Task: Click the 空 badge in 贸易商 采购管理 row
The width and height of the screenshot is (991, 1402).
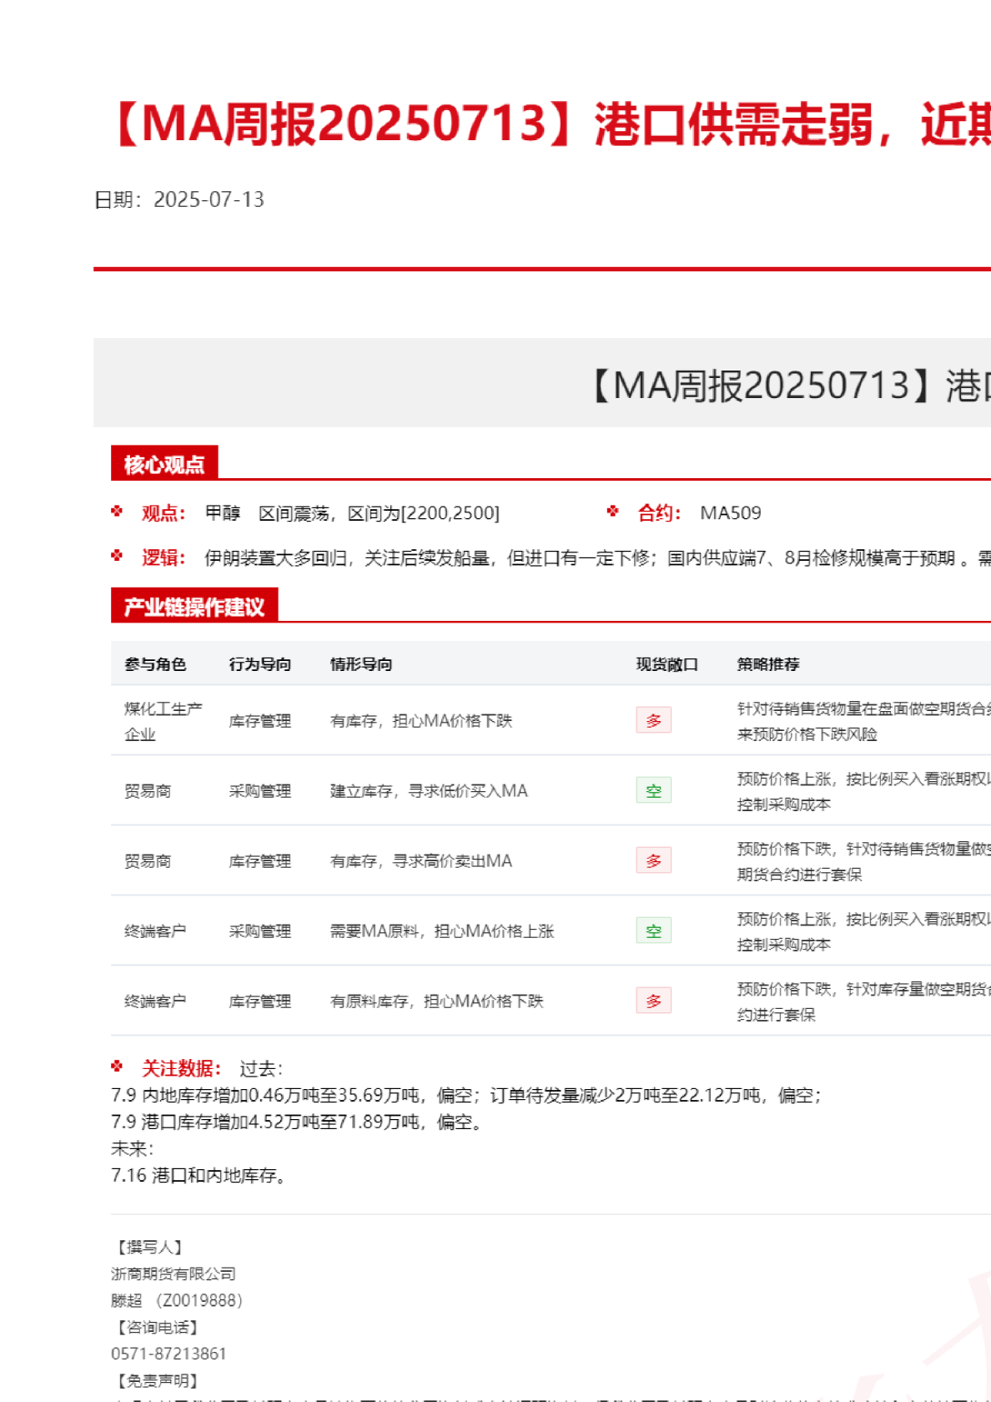Action: pos(653,790)
